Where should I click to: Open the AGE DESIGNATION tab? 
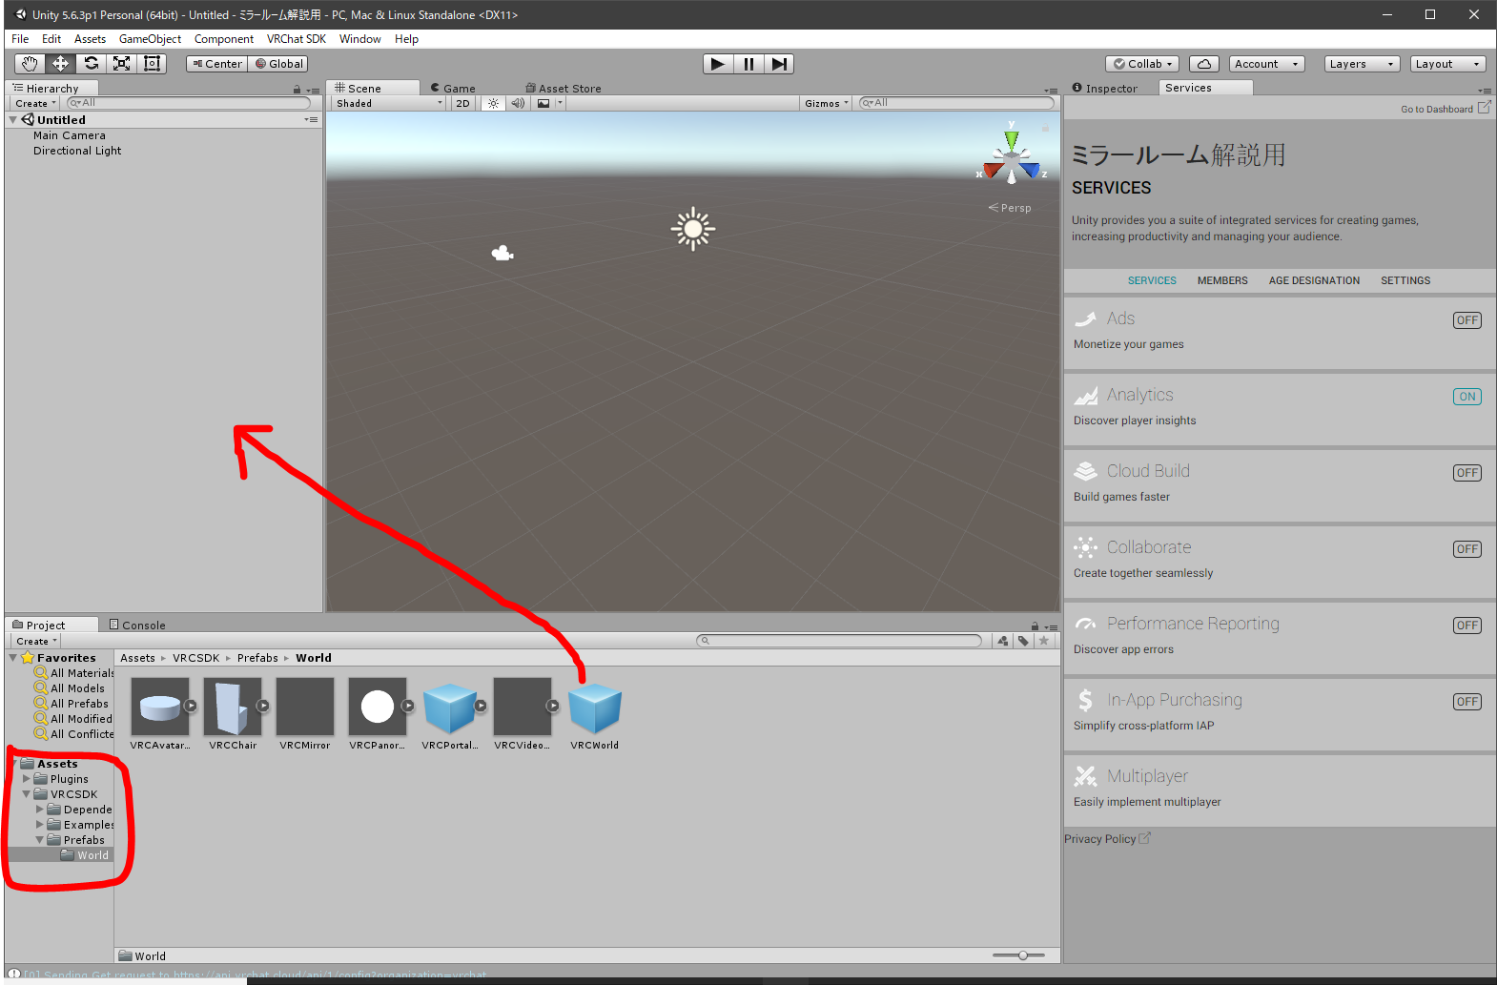tap(1314, 280)
